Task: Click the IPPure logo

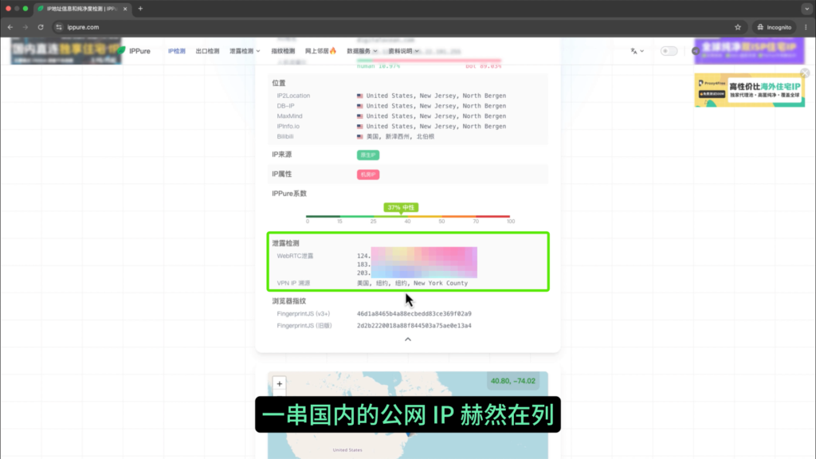Action: [x=134, y=51]
